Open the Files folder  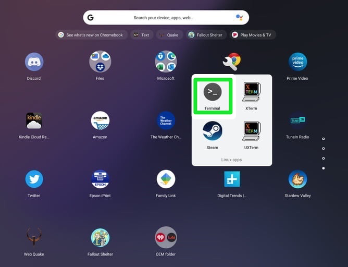coord(100,62)
